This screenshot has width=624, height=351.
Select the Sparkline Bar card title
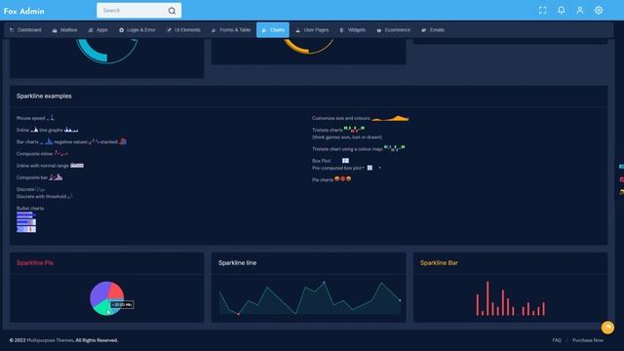(x=439, y=262)
